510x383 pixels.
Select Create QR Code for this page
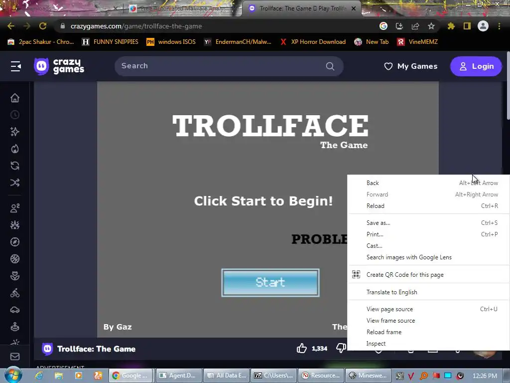[428, 275]
